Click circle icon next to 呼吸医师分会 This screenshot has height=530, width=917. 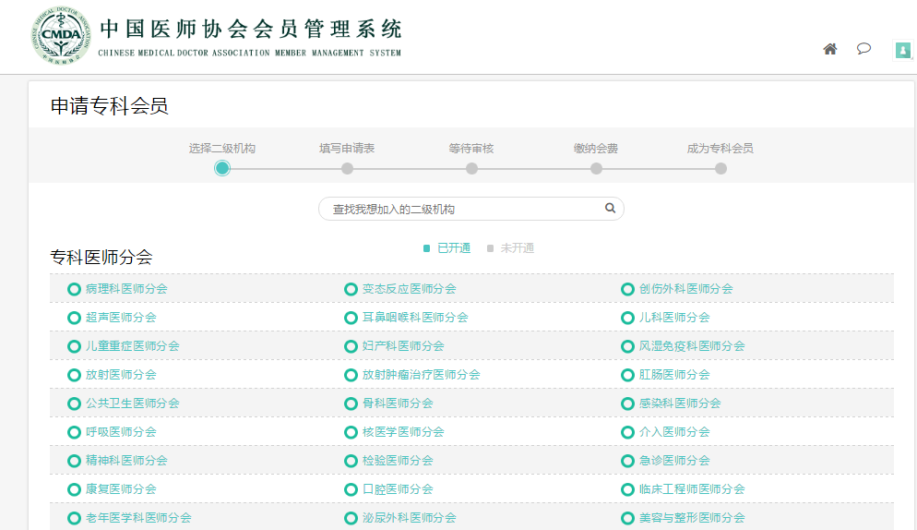pyautogui.click(x=75, y=433)
